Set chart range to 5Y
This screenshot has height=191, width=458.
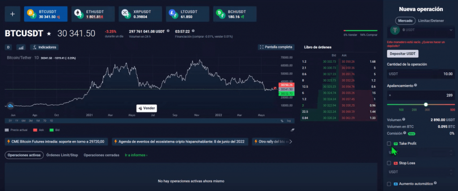coord(10,121)
